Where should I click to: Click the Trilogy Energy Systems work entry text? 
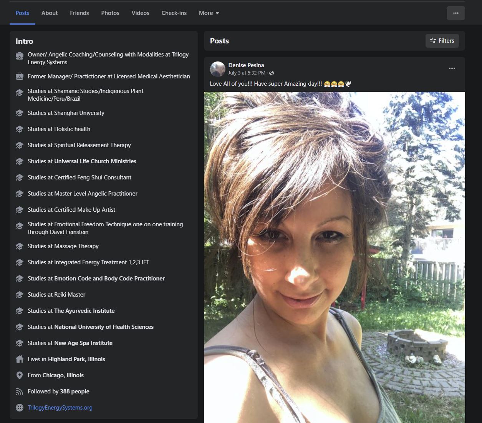(108, 58)
